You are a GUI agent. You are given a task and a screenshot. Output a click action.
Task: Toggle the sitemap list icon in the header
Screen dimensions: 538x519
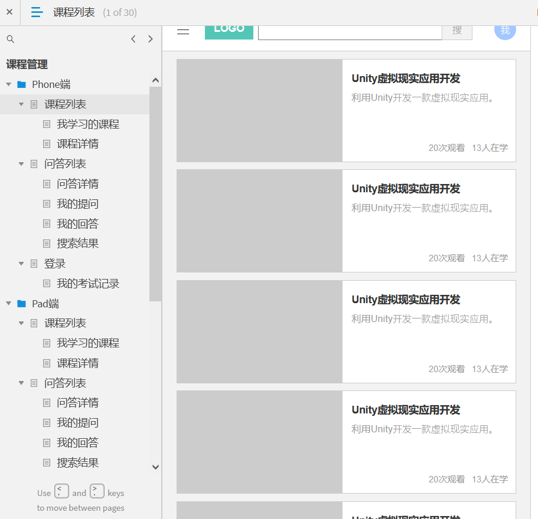37,12
